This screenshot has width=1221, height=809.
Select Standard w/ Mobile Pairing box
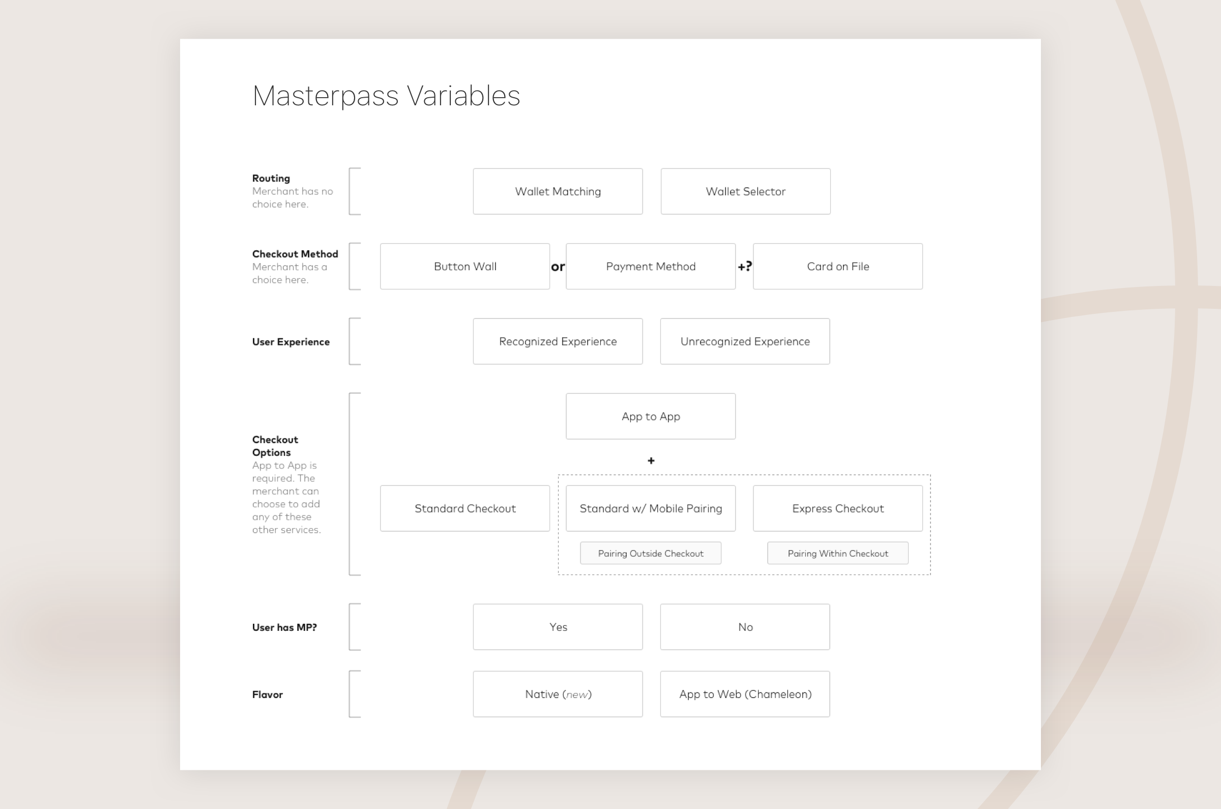coord(651,508)
